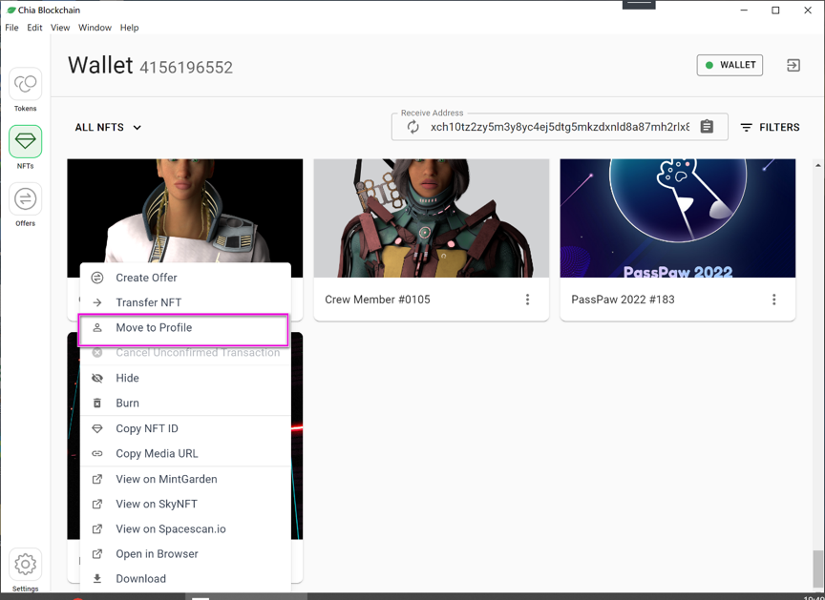Open options menu for PassPaw 2022 #183

tap(773, 300)
